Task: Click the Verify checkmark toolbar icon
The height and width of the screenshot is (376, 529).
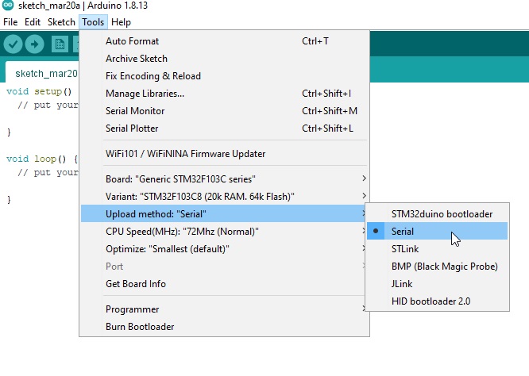Action: click(13, 44)
